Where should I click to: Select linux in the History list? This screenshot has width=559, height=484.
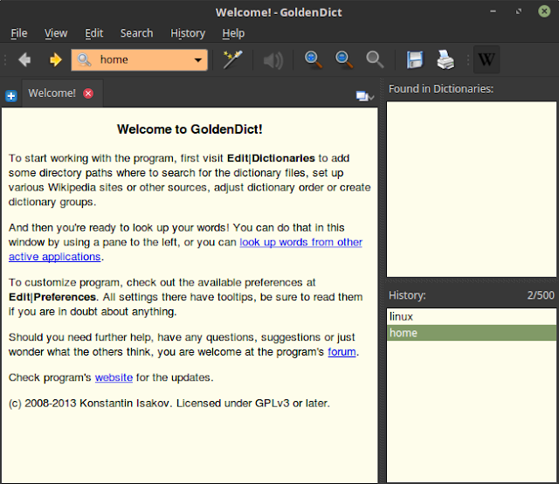coord(472,317)
